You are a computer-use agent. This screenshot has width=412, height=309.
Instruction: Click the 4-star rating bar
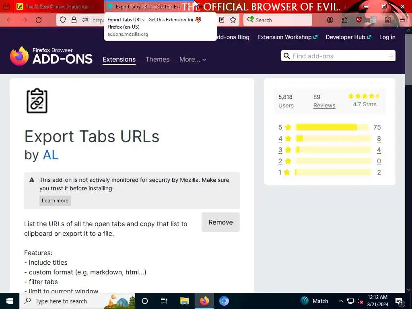[x=333, y=139]
